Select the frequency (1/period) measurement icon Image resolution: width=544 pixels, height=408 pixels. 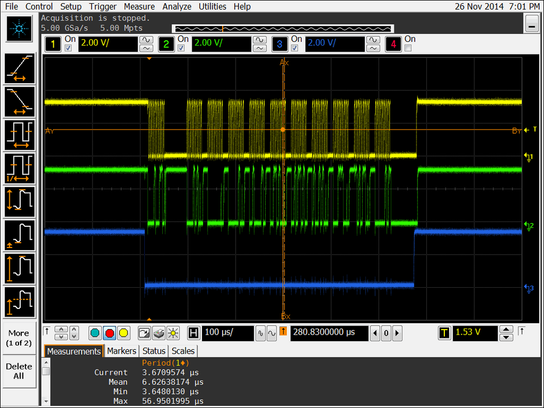pos(19,169)
